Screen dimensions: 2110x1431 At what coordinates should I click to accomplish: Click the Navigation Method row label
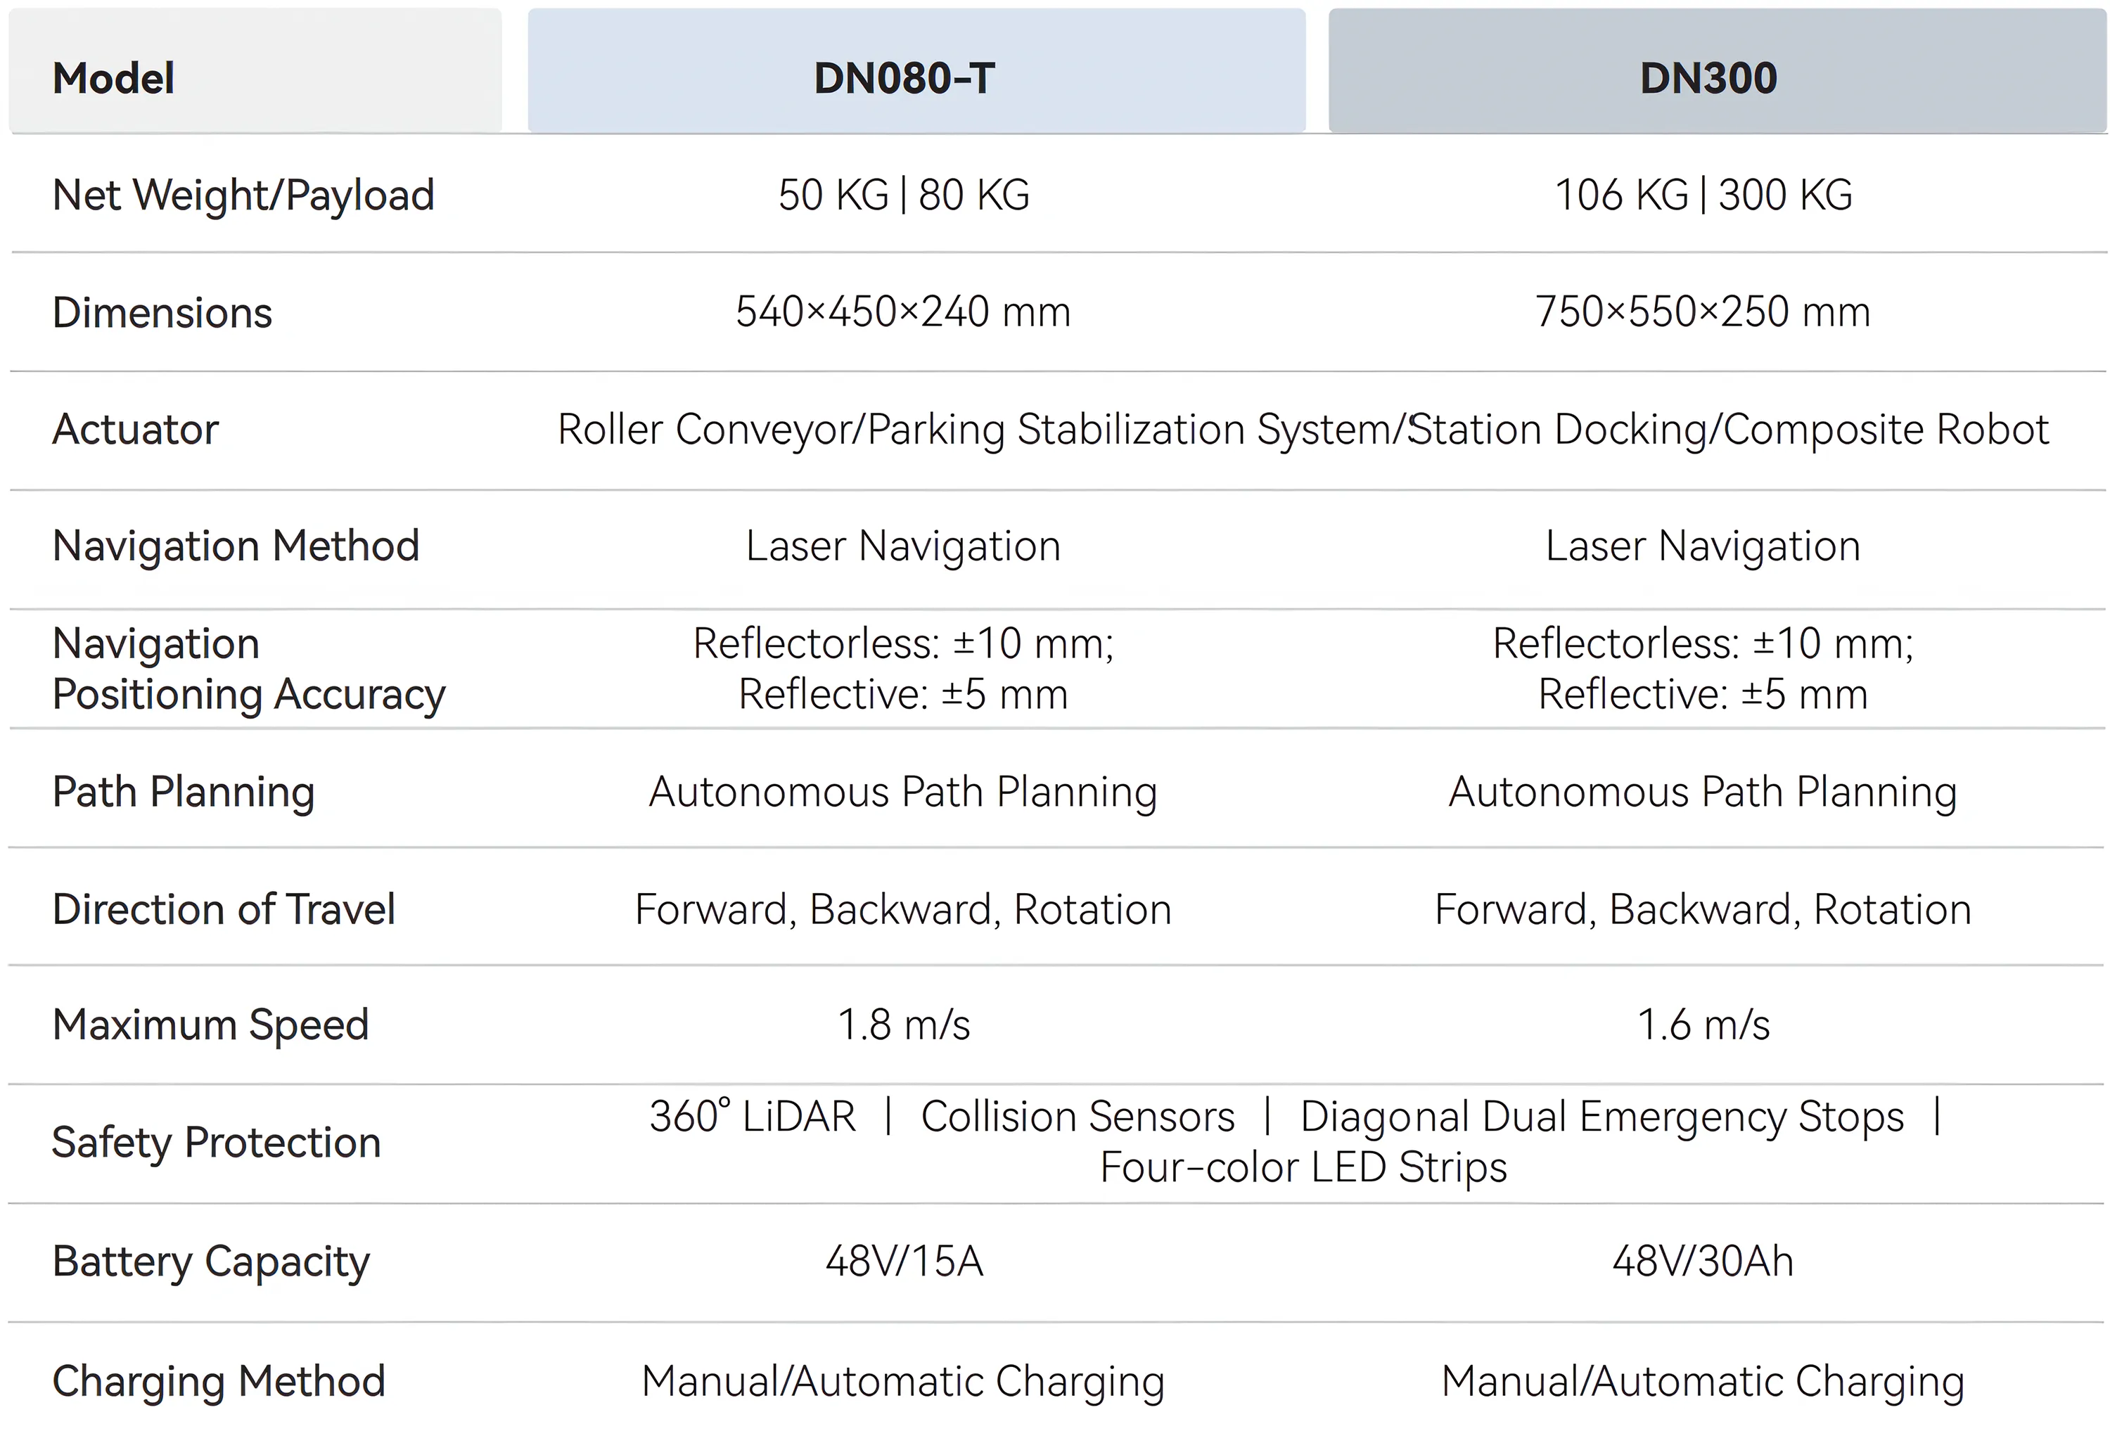coord(236,546)
